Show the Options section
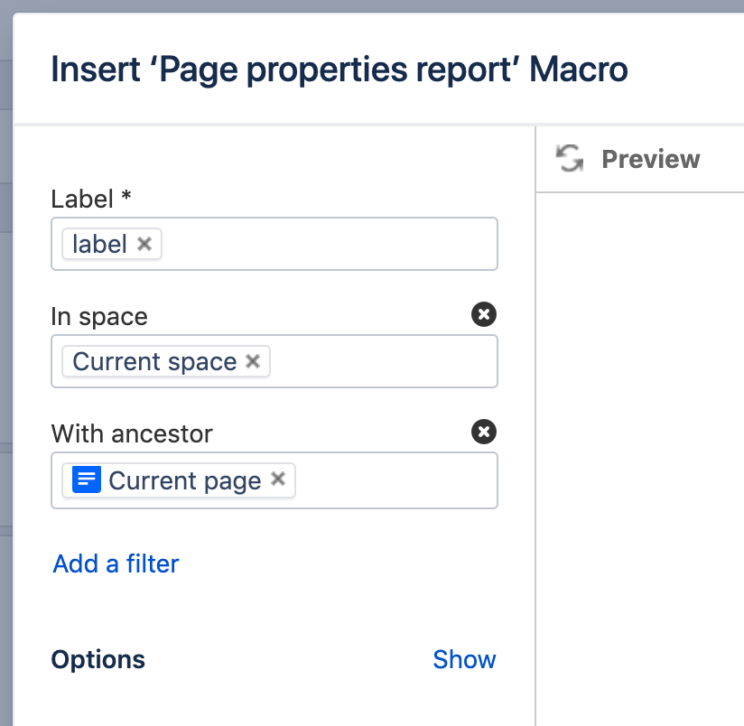The image size is (744, 726). coord(464,659)
